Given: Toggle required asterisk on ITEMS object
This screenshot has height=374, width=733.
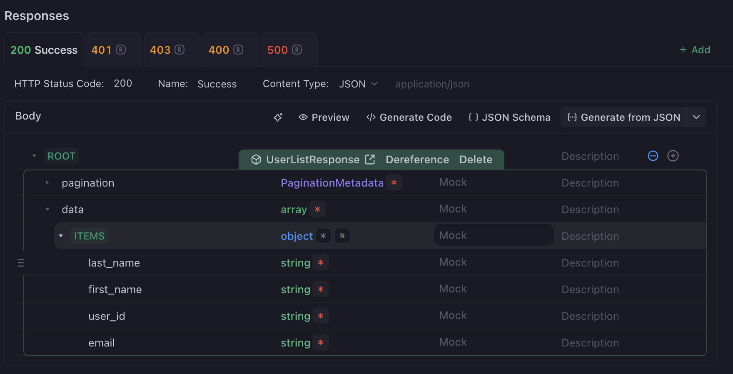Looking at the screenshot, I should pyautogui.click(x=323, y=236).
